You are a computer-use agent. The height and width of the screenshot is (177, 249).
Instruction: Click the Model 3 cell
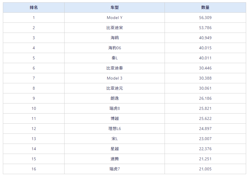[x=114, y=78]
